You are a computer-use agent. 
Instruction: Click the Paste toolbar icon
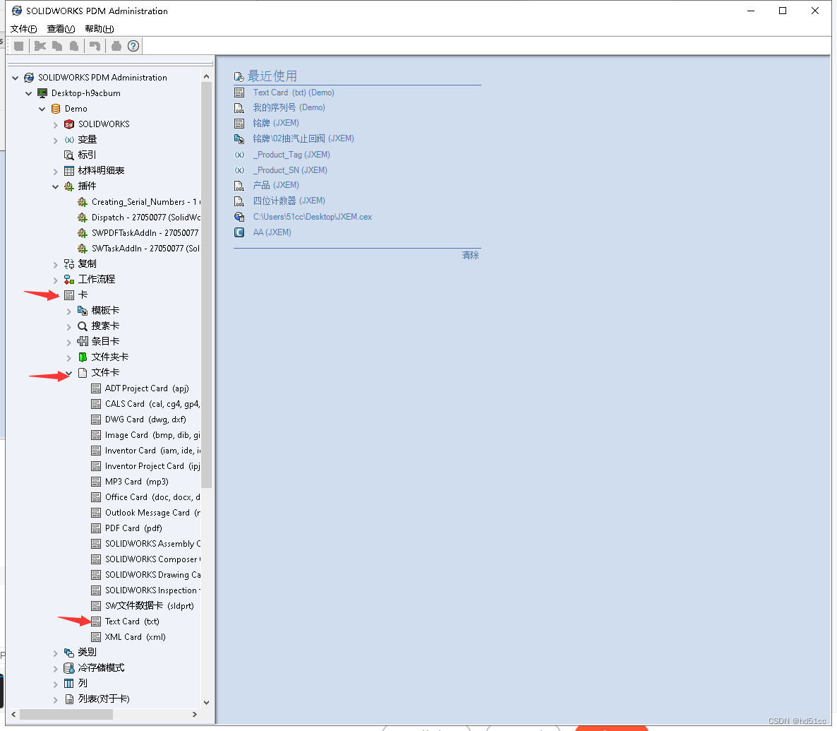tap(74, 46)
